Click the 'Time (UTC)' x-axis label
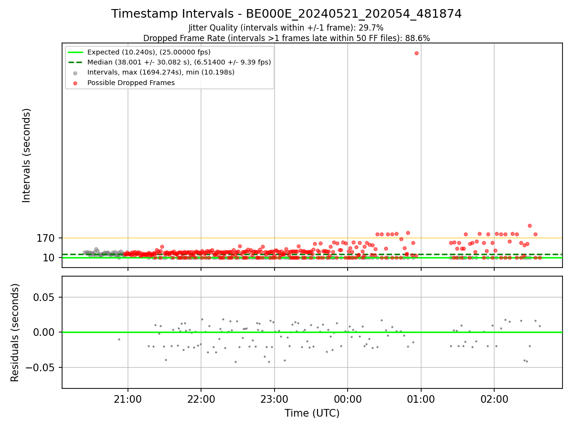 (x=312, y=413)
